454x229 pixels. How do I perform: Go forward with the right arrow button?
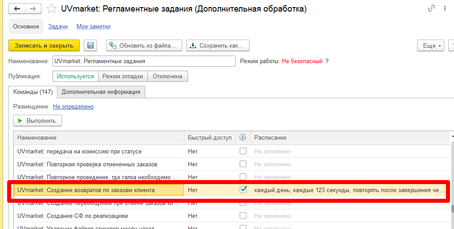pos(33,9)
